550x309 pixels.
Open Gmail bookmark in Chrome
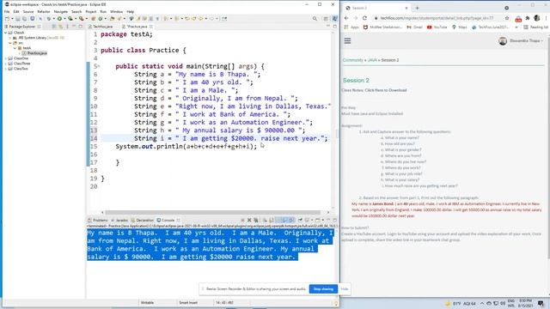[x=414, y=27]
